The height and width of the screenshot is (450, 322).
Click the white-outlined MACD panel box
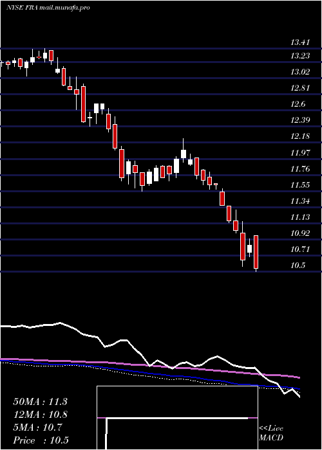tap(177, 418)
